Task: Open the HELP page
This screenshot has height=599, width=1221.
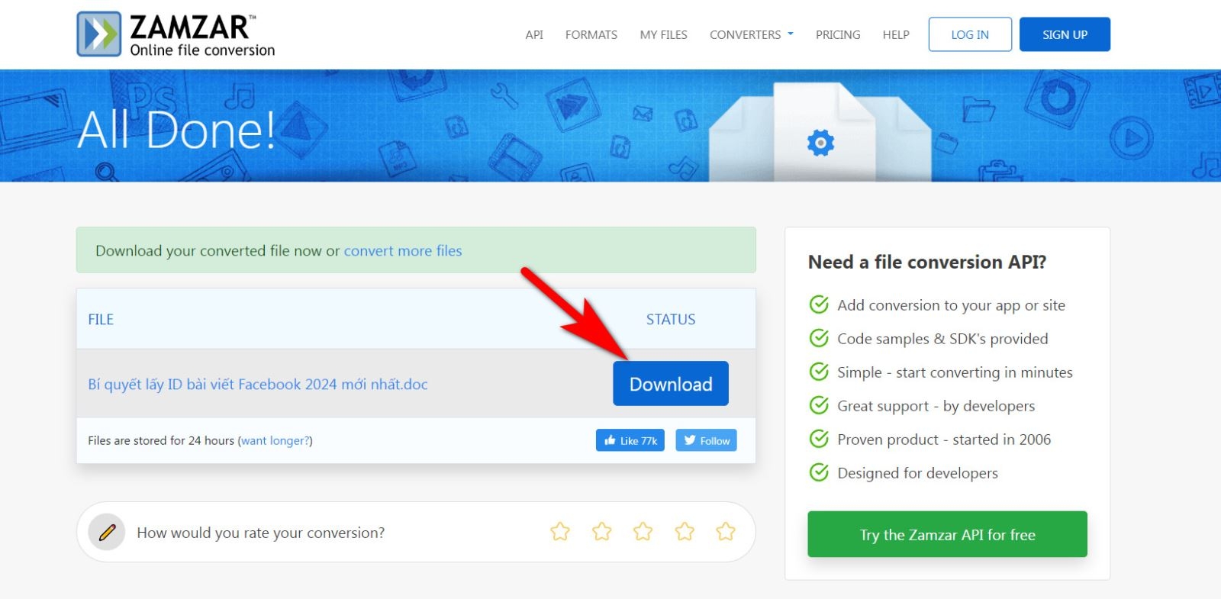Action: click(896, 34)
